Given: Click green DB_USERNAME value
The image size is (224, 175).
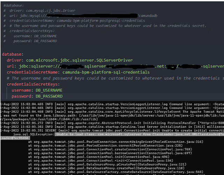Looking at the screenshot, I should point(49,90).
